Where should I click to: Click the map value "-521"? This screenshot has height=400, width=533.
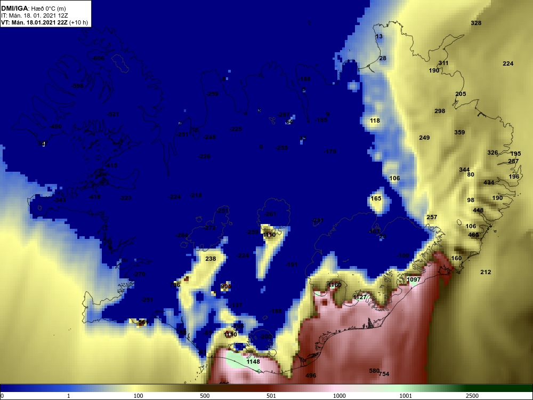point(113,114)
